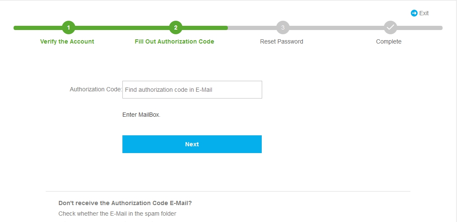This screenshot has height=222, width=457.
Task: Click the gray progress bar between steps 3 and Complete
Action: pyautogui.click(x=337, y=28)
